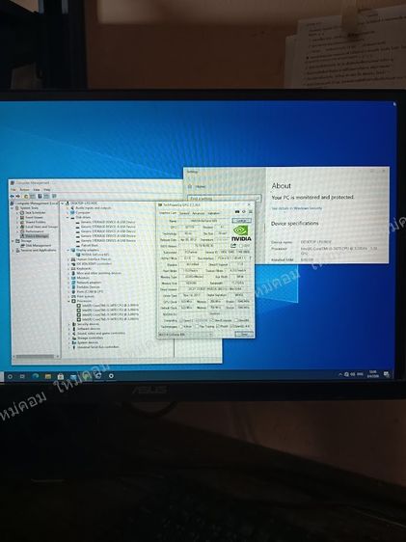Collapse the Storage tree node
Viewport: 406px width, 542px height.
[x=14, y=241]
